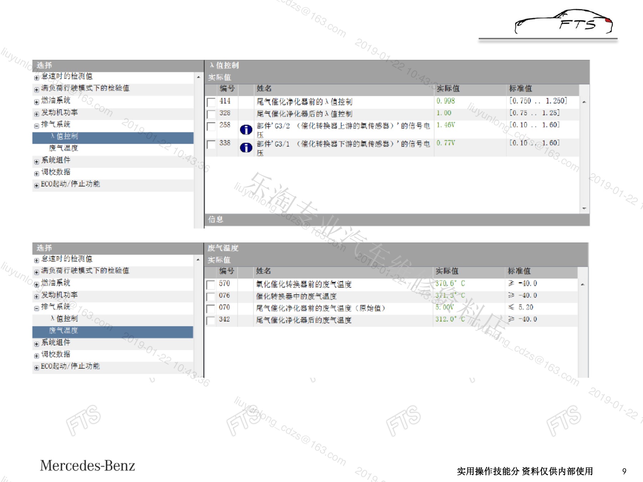Tick the checkbox for row 414
Screen dimensions: 643x482
[211, 102]
